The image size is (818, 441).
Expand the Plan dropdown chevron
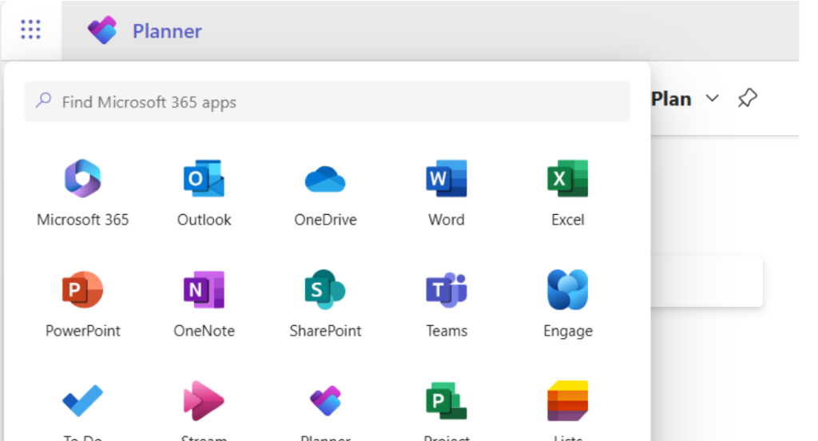[x=712, y=98]
